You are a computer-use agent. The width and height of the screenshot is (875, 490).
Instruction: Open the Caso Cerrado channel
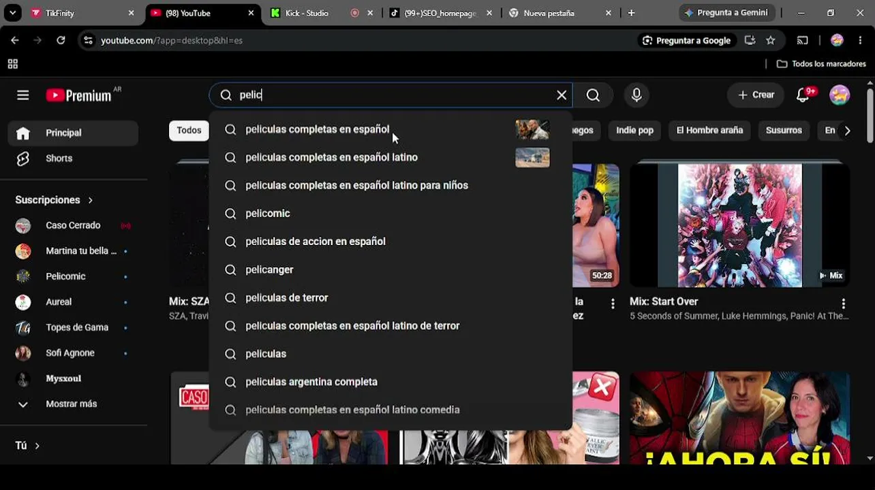(x=73, y=225)
